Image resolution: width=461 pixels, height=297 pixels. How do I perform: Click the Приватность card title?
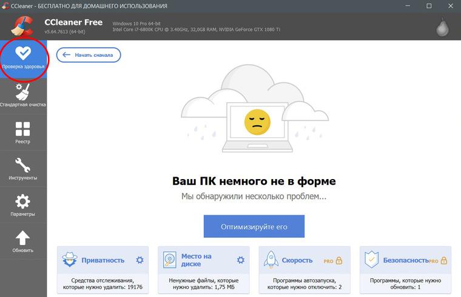pos(103,260)
